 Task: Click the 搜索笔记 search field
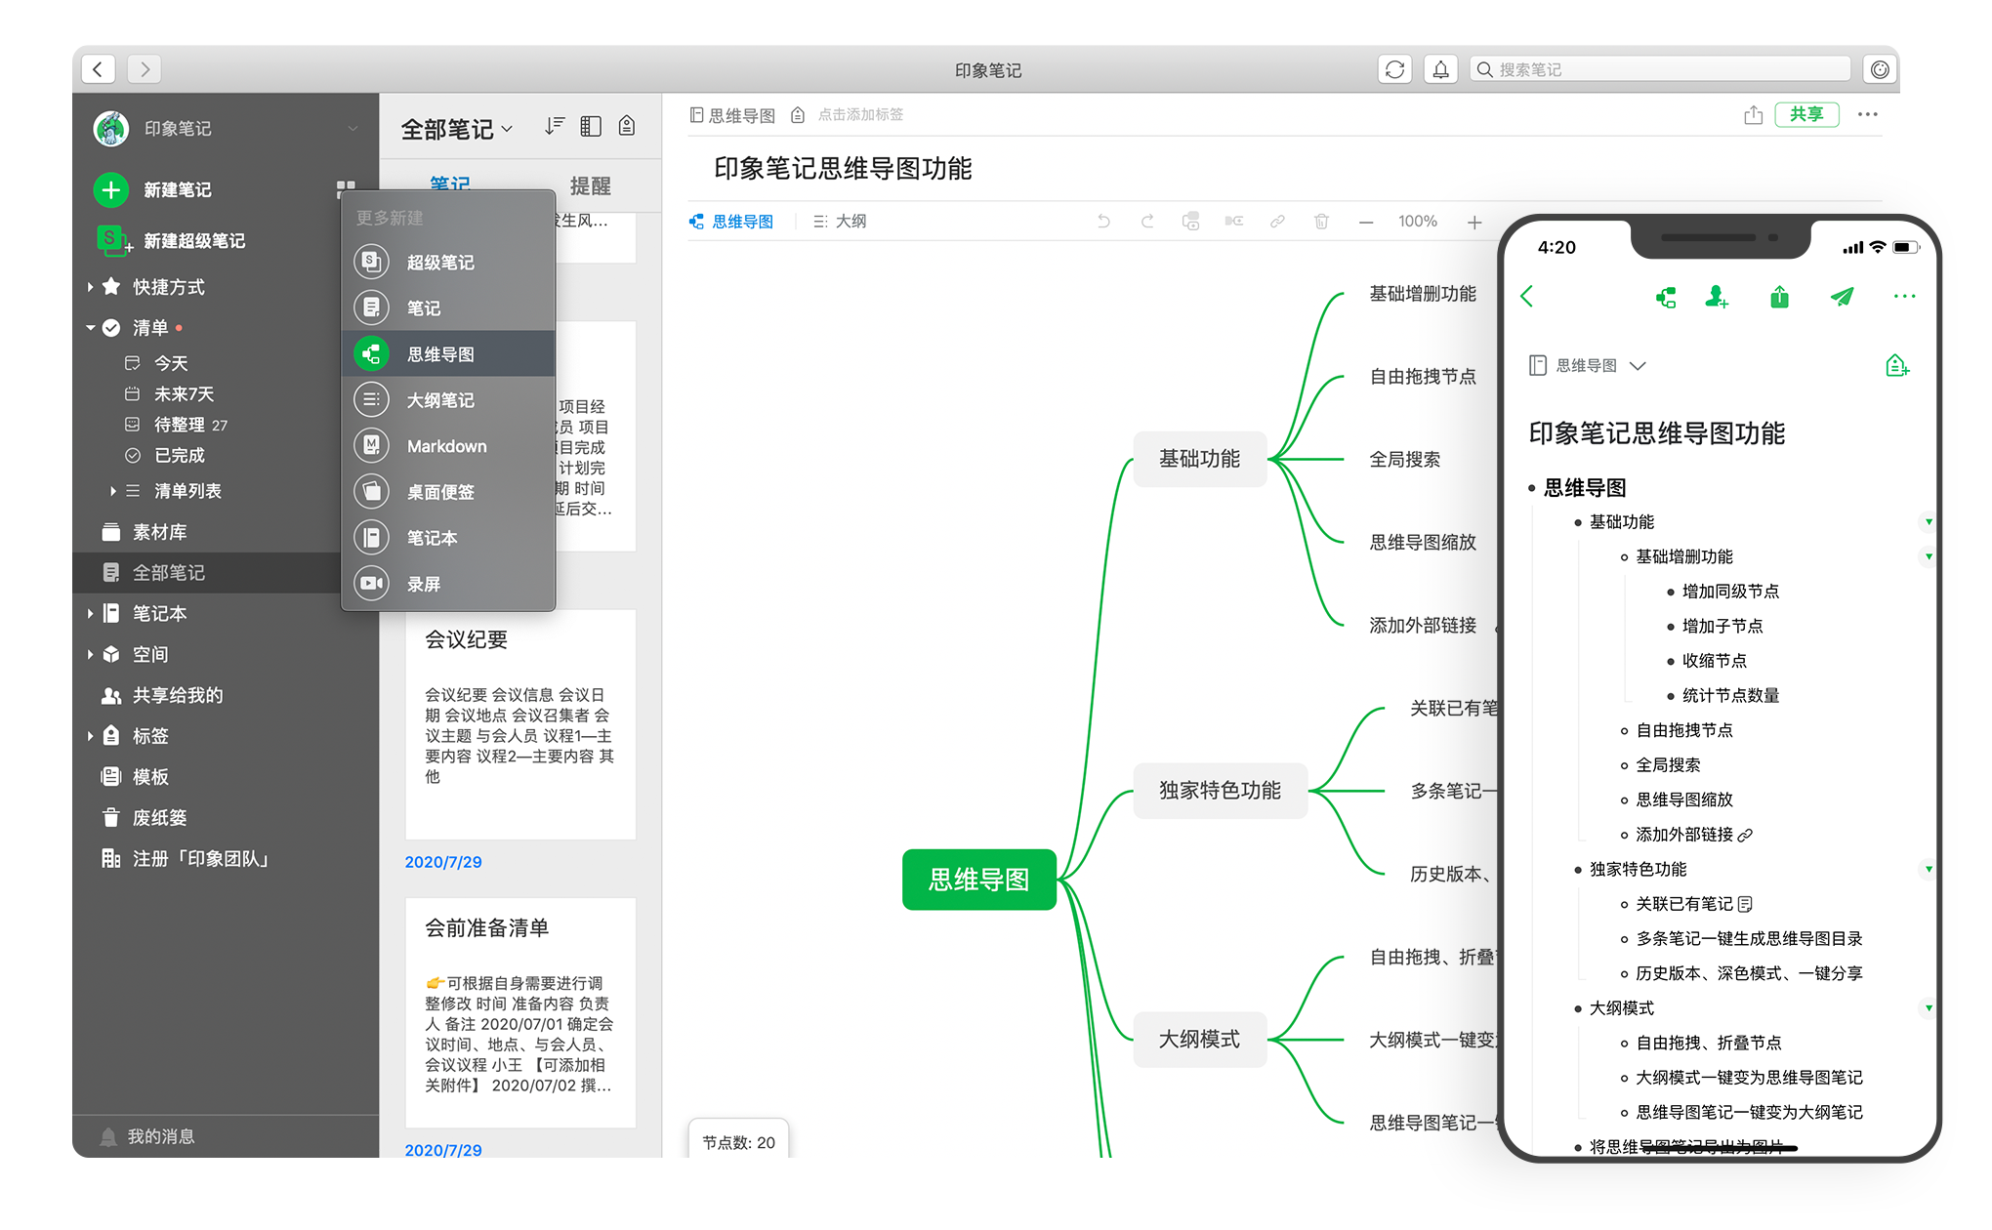click(1660, 69)
